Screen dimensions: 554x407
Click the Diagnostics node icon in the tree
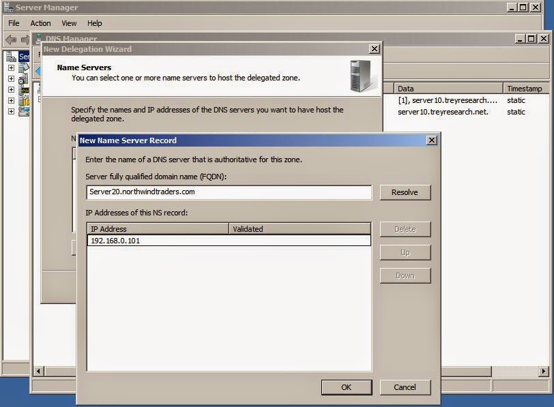coord(24,90)
